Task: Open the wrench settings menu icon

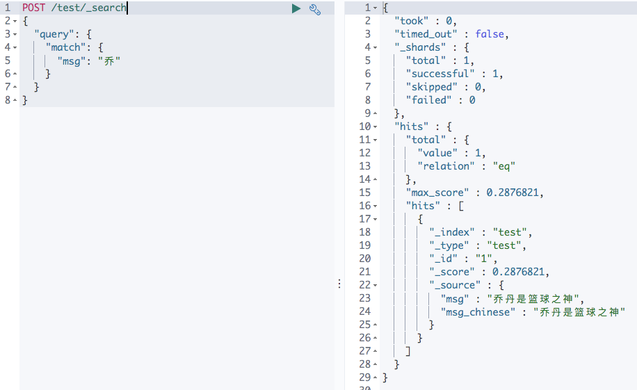Action: tap(315, 9)
